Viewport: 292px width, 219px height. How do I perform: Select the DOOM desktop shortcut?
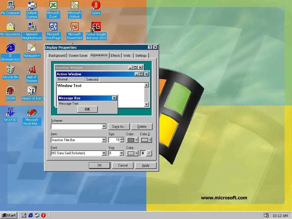(11, 94)
